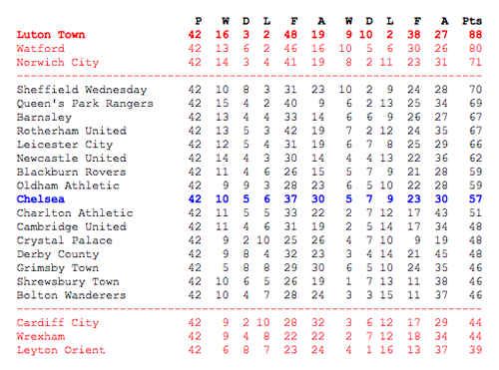Click the P column header

(x=199, y=21)
